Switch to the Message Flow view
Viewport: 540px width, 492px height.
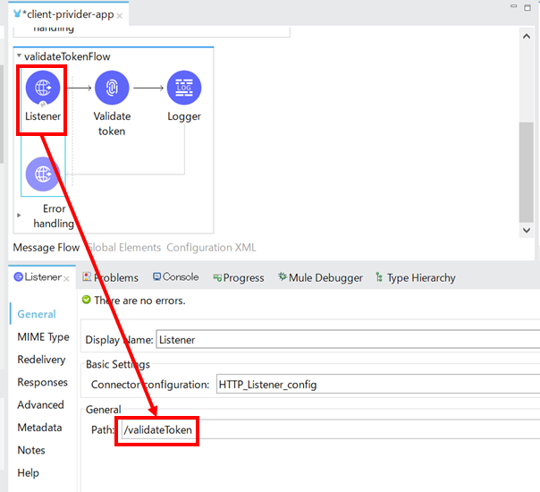pos(46,247)
